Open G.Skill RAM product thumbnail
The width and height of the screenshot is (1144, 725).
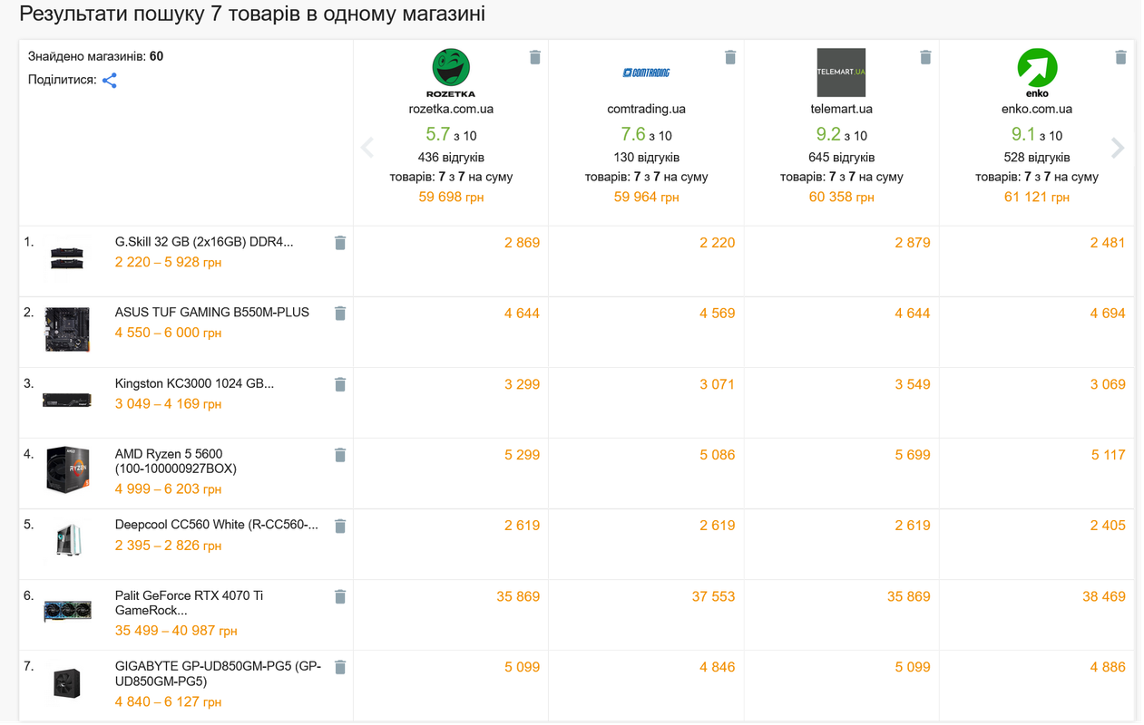pyautogui.click(x=67, y=257)
